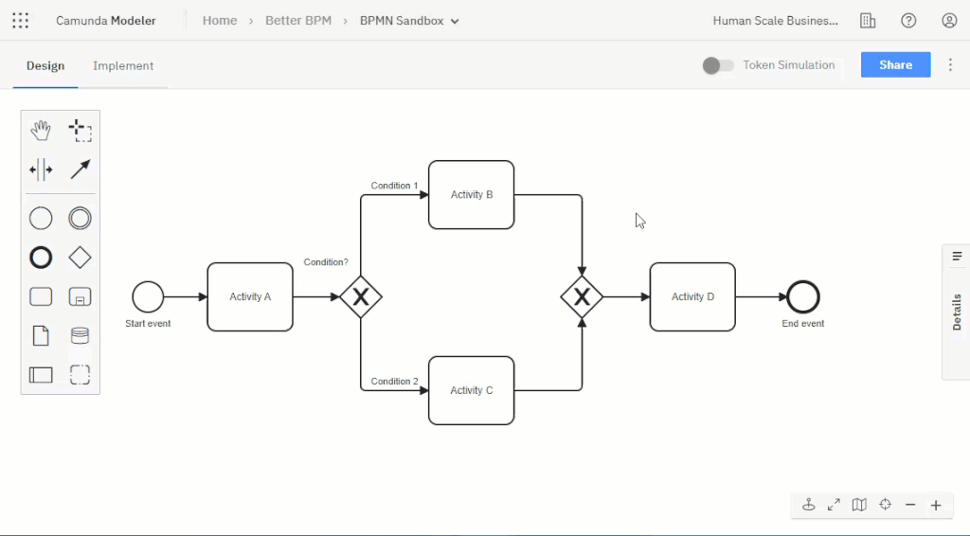The image size is (970, 536).
Task: Select the Activity B task box
Action: click(471, 195)
